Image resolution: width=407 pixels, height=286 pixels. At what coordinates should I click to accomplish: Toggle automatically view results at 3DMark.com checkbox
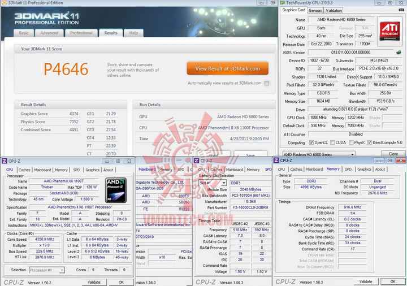click(267, 83)
